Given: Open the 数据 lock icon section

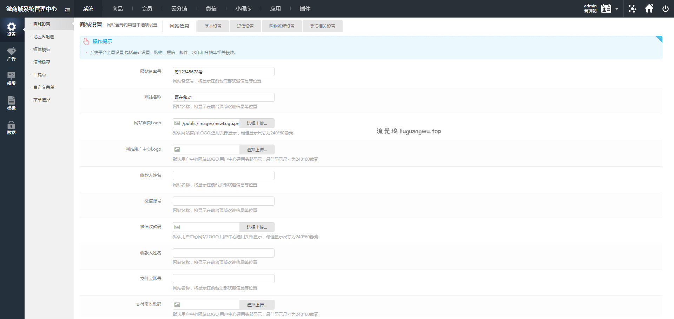Looking at the screenshot, I should click(12, 128).
